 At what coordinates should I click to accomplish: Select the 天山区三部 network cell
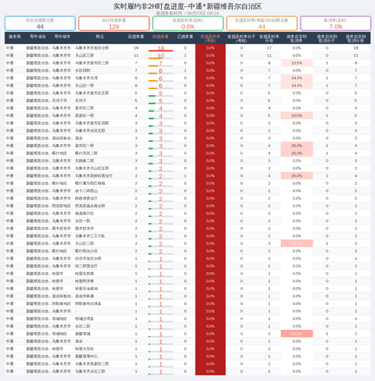(x=84, y=56)
